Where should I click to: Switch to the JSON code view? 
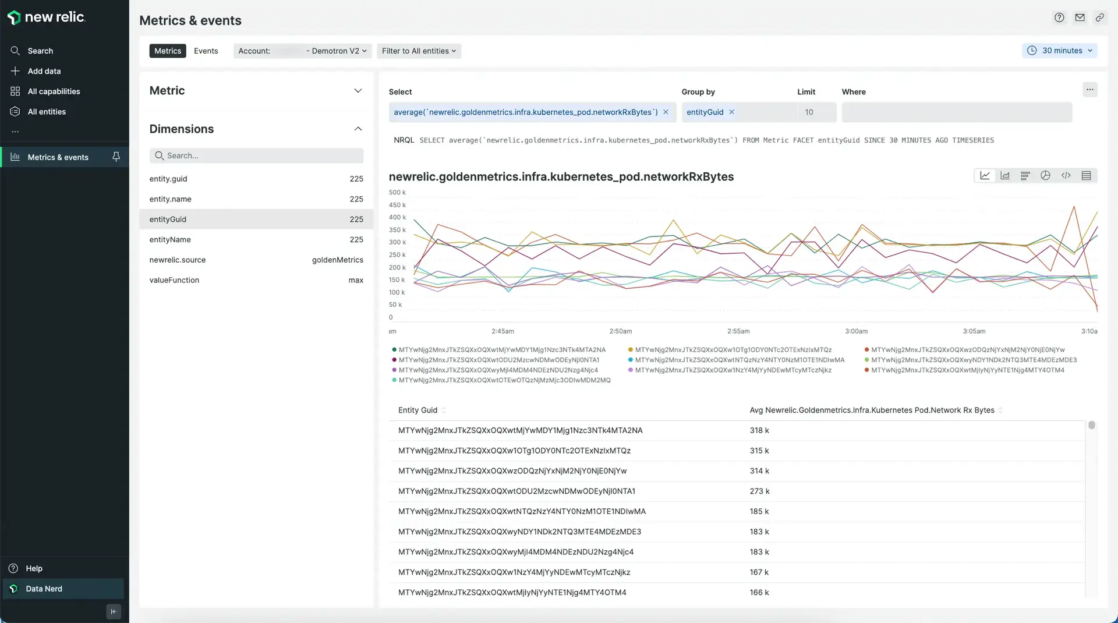(1066, 176)
